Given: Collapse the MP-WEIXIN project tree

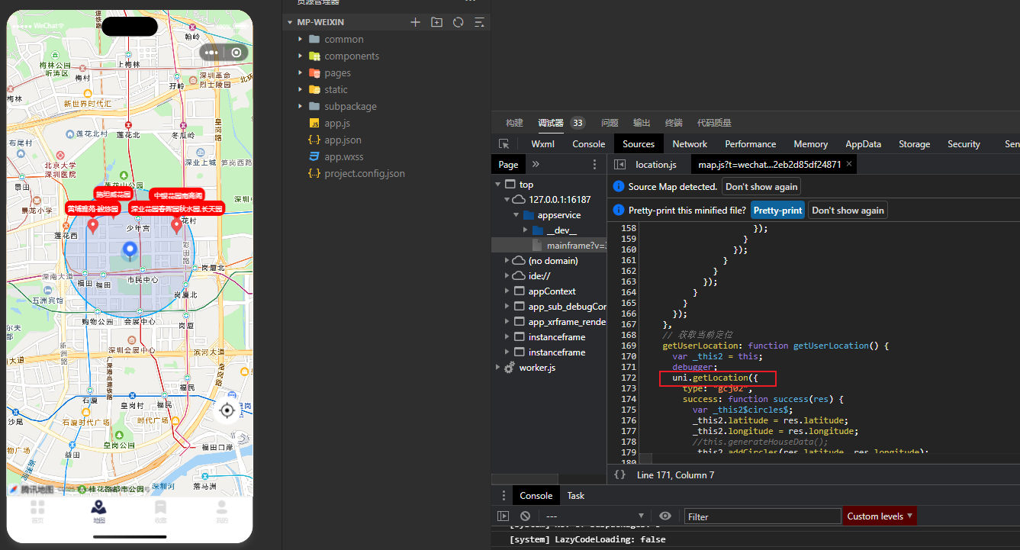Looking at the screenshot, I should (290, 22).
